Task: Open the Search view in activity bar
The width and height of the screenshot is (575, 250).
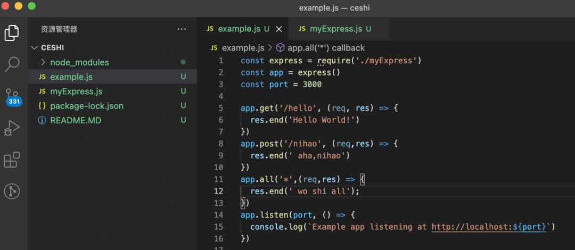Action: 12,64
